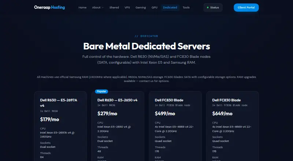Open the Home nav link

tap(82, 7)
